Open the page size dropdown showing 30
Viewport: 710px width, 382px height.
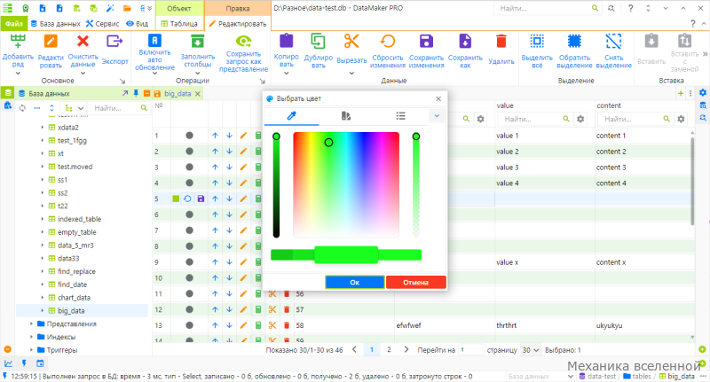[x=530, y=350]
